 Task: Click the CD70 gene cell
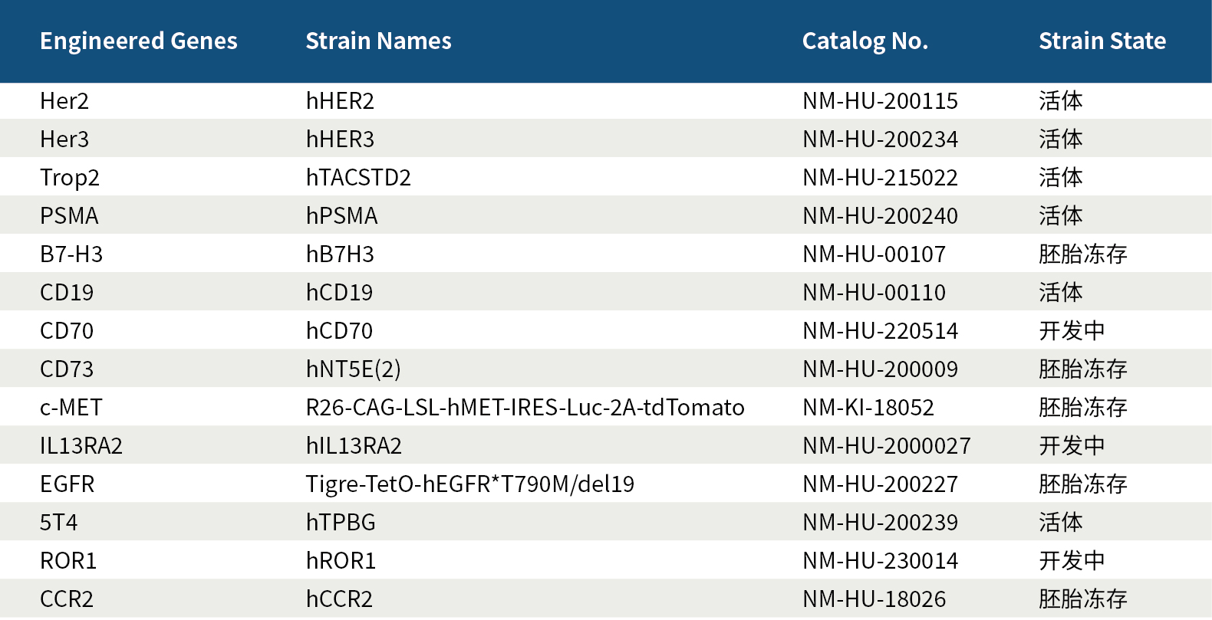click(x=67, y=331)
